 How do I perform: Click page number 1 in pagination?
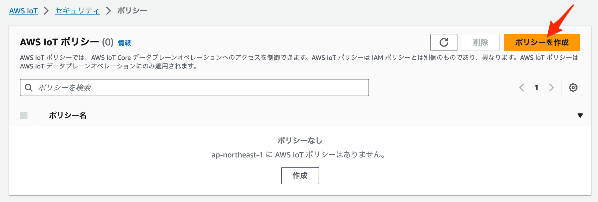tap(536, 87)
